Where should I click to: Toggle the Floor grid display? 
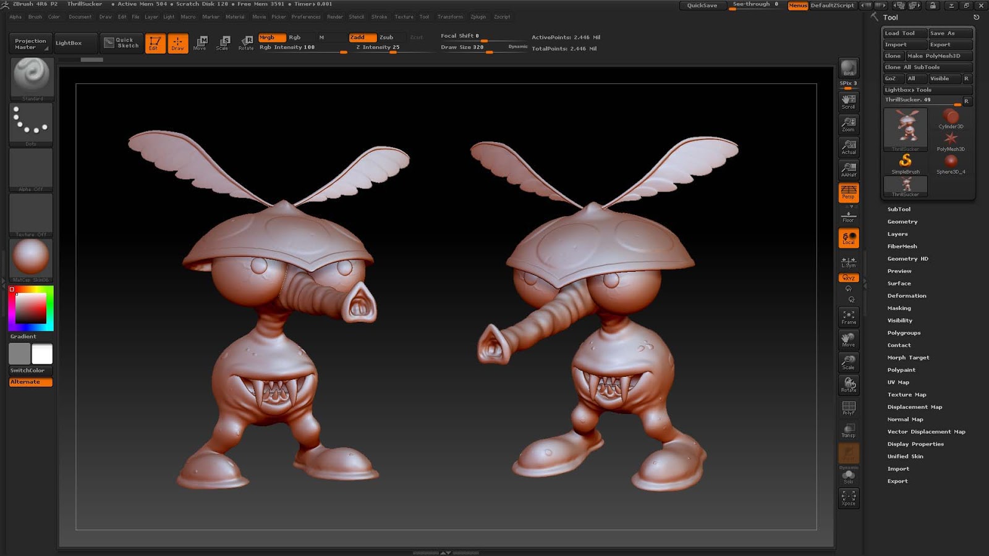(x=849, y=216)
